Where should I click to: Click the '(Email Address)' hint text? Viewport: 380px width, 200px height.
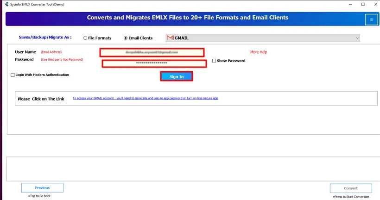(51, 52)
